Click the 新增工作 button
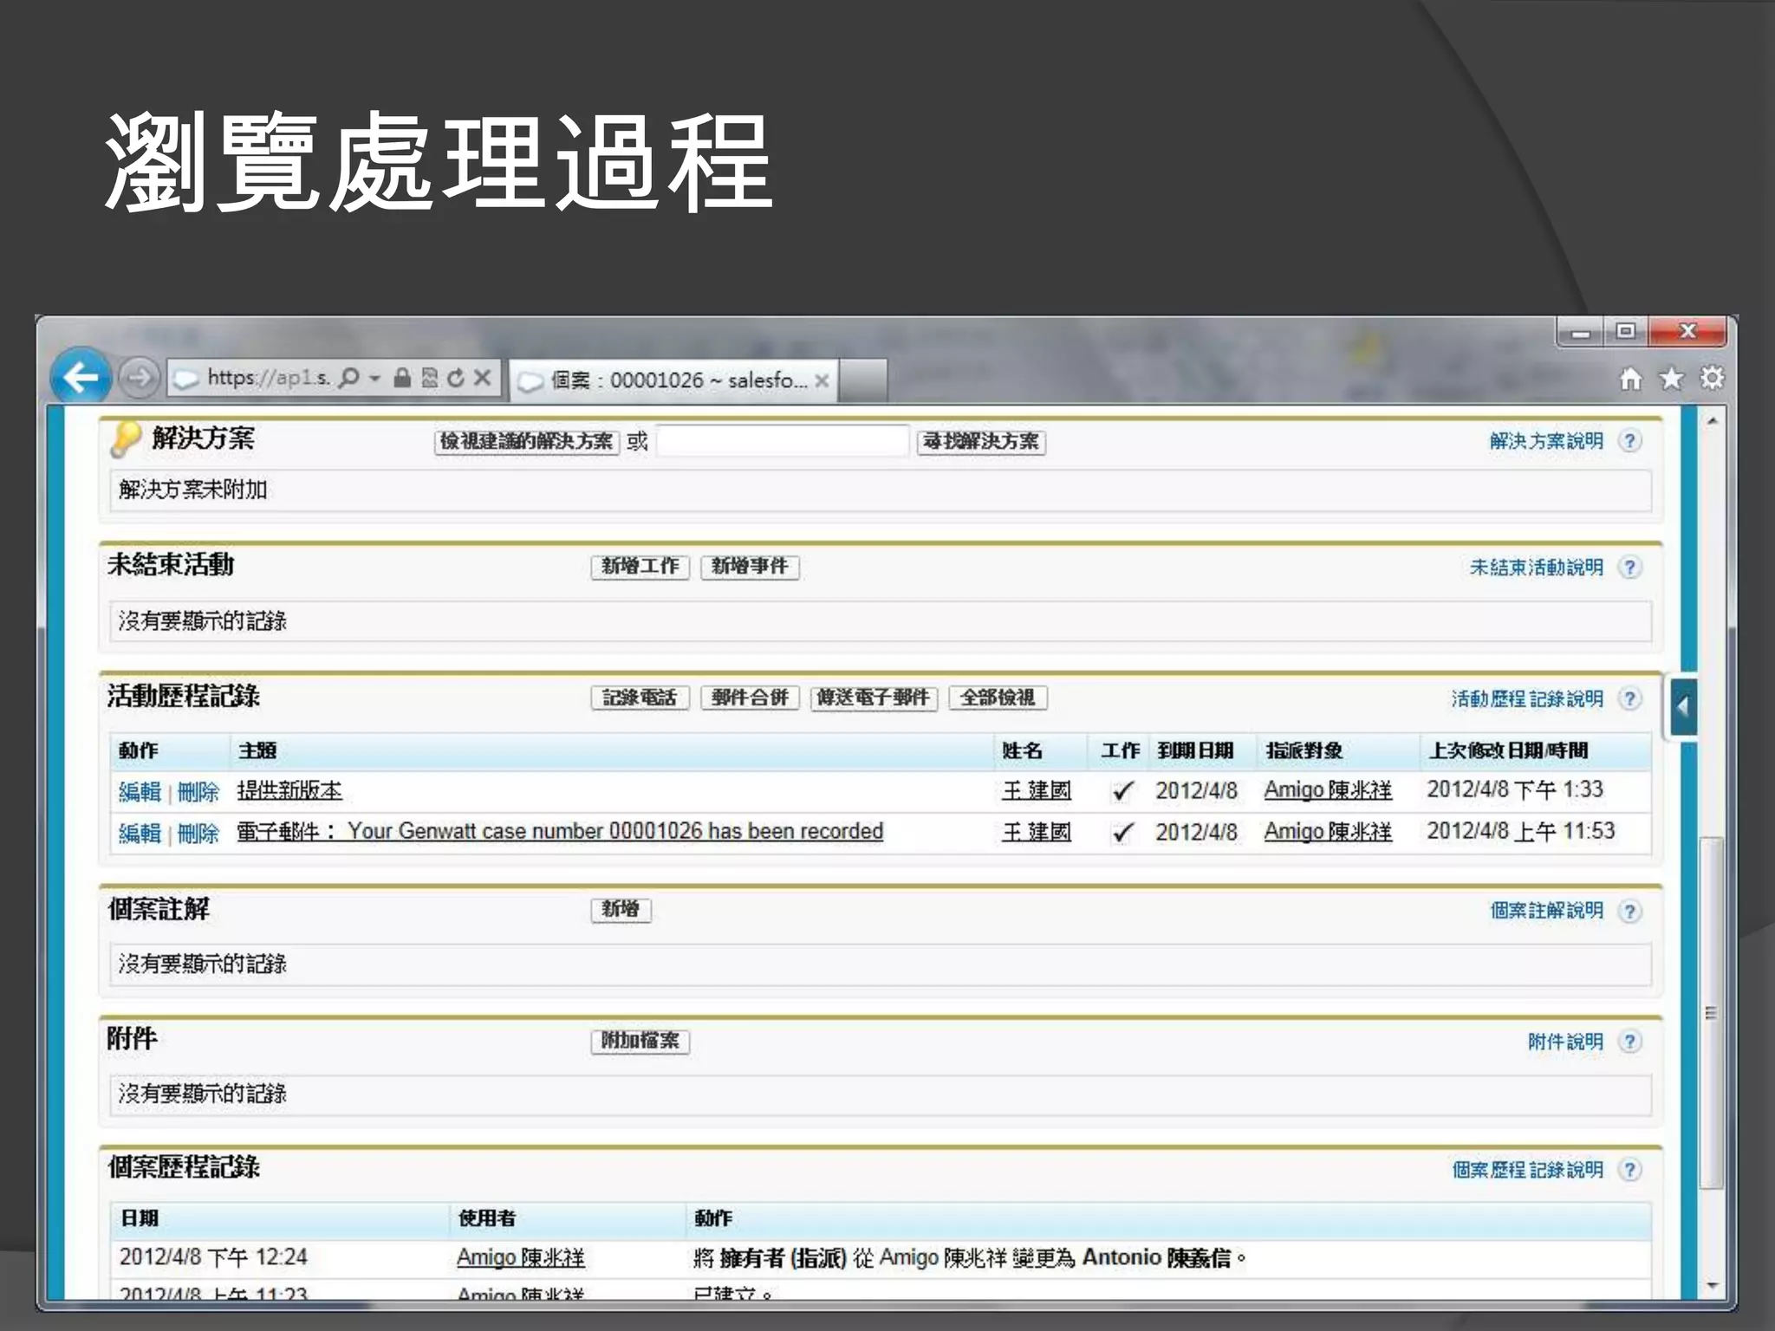Image resolution: width=1775 pixels, height=1331 pixels. pos(640,567)
